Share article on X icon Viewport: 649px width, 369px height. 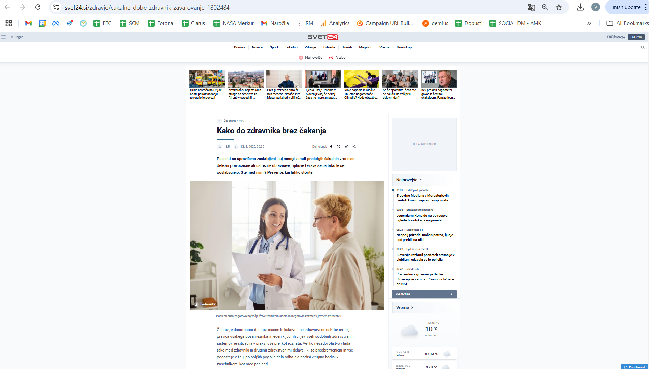339,147
